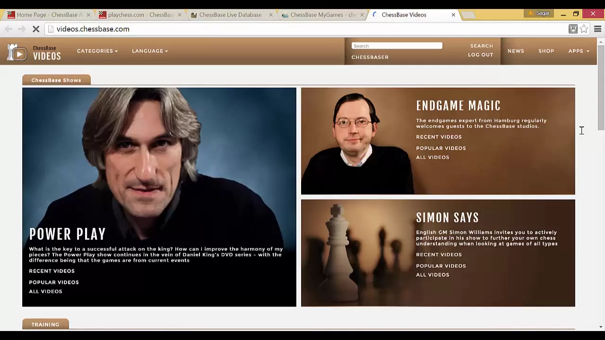
Task: Bookmark this page with the star icon
Action: (584, 29)
